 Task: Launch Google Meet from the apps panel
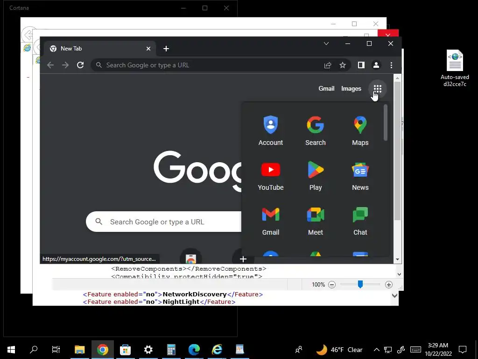(x=316, y=221)
